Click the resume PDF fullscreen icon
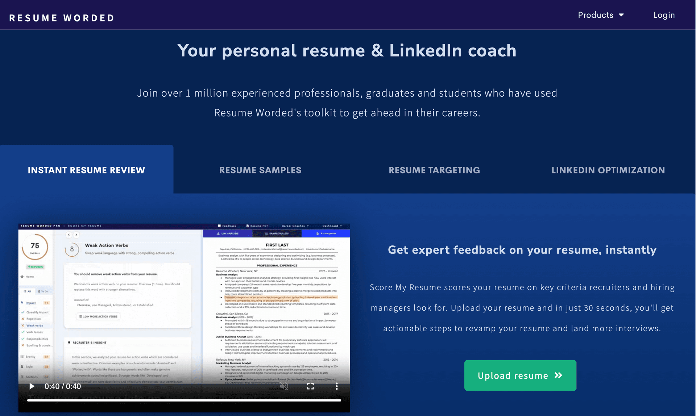Viewport: 696px width, 416px height. click(x=309, y=387)
